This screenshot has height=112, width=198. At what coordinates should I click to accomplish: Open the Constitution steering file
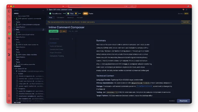tap(30, 71)
